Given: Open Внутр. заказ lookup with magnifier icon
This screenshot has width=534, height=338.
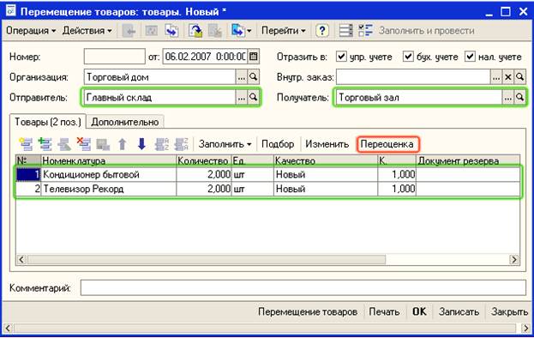Looking at the screenshot, I should point(519,77).
